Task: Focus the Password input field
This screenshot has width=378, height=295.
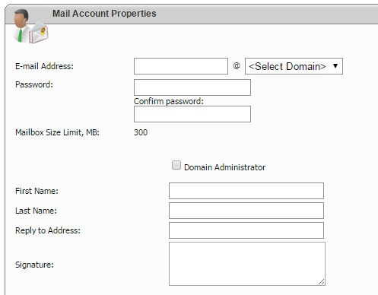Action: pos(192,87)
